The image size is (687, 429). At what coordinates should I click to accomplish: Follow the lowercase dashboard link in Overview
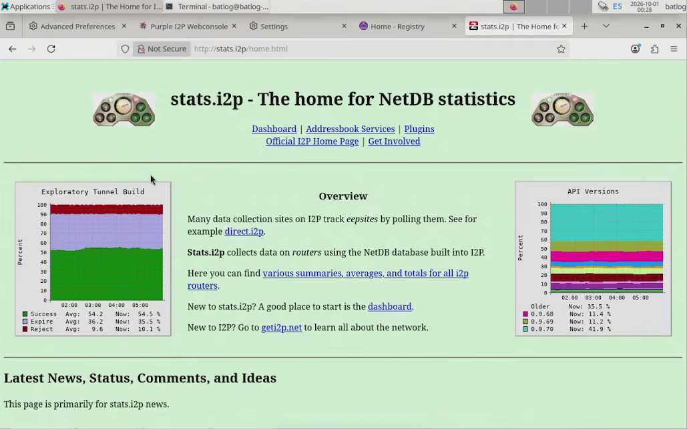click(389, 307)
